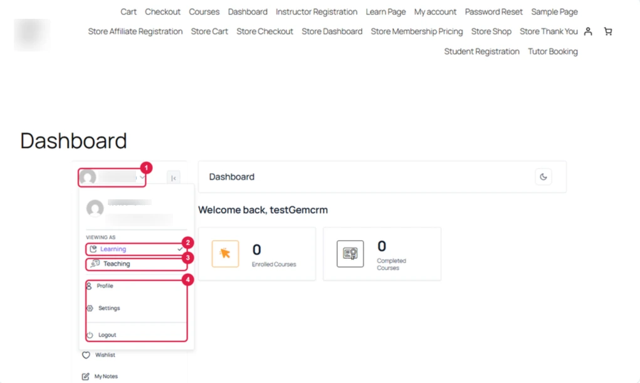The width and height of the screenshot is (640, 383).
Task: Open the Learn Page link
Action: pyautogui.click(x=386, y=12)
